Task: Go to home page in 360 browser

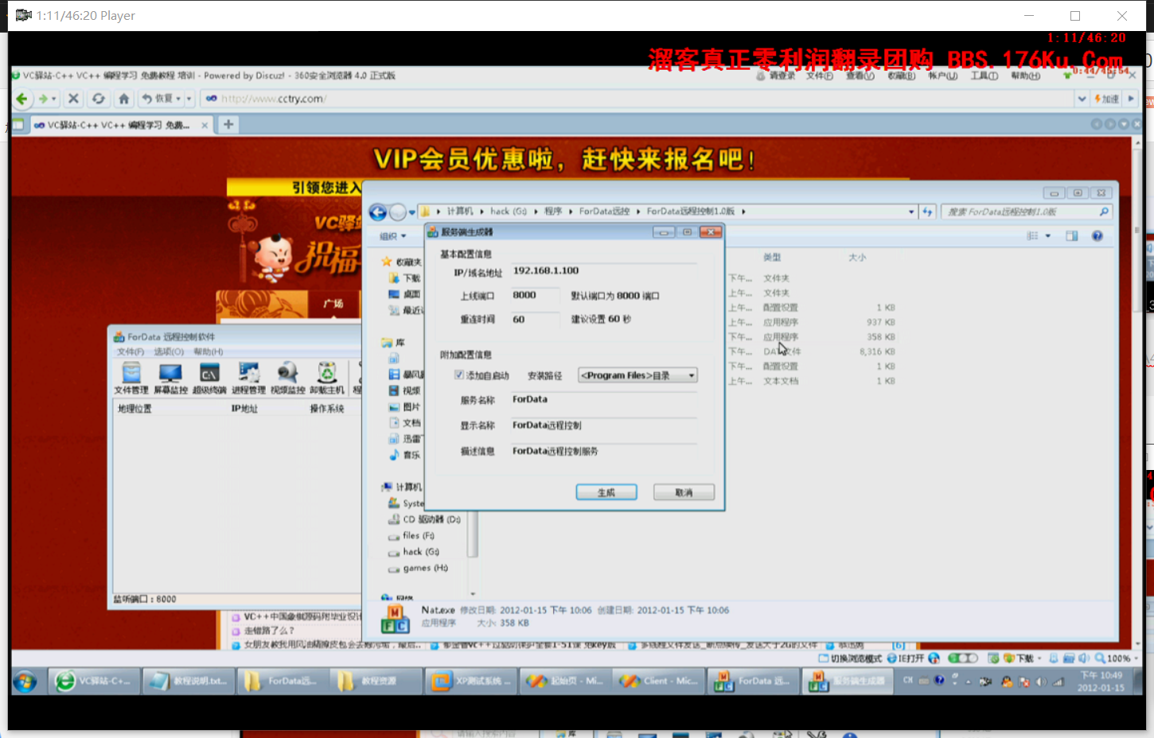Action: click(123, 99)
